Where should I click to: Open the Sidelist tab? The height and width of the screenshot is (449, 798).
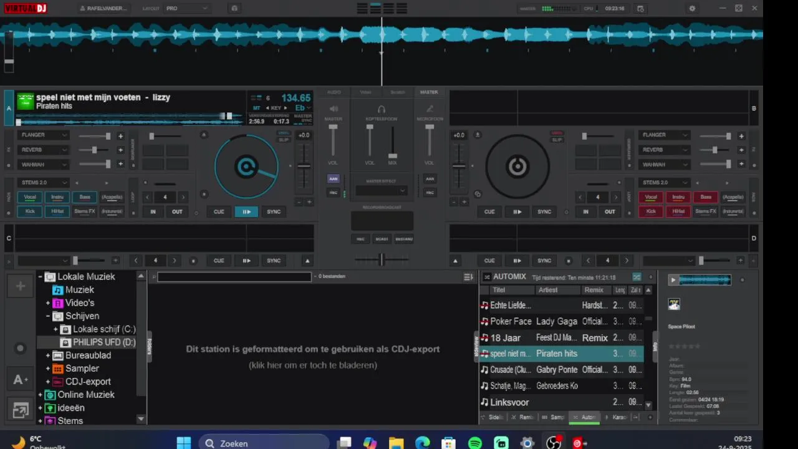point(493,417)
